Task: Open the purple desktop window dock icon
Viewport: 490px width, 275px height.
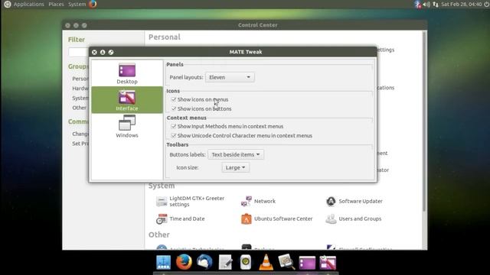Action: point(307,263)
